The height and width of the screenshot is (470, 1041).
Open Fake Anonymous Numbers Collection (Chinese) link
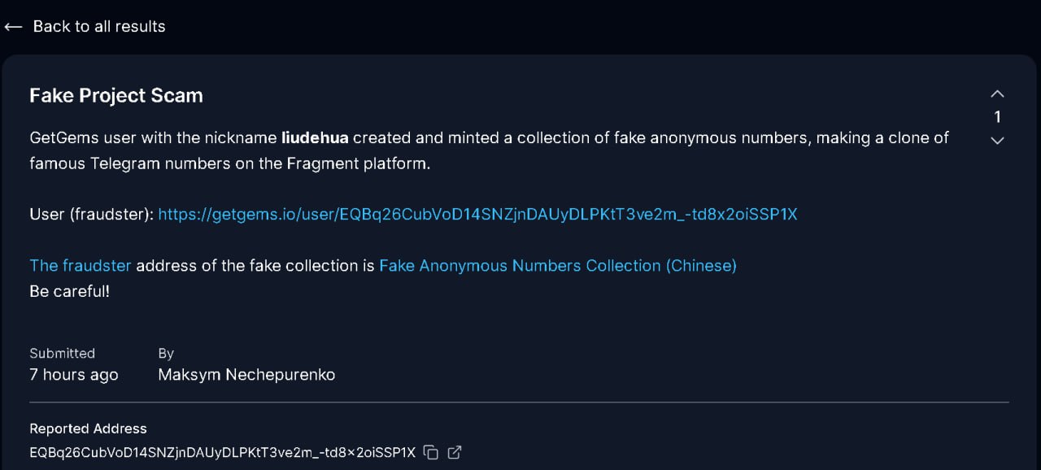pyautogui.click(x=557, y=266)
